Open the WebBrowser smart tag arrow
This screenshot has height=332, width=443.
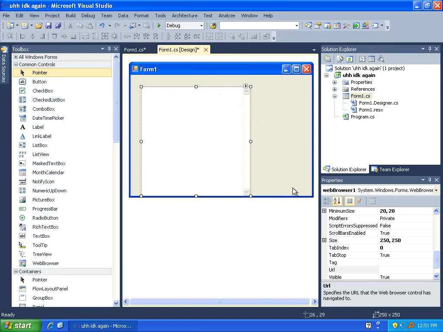coord(246,86)
